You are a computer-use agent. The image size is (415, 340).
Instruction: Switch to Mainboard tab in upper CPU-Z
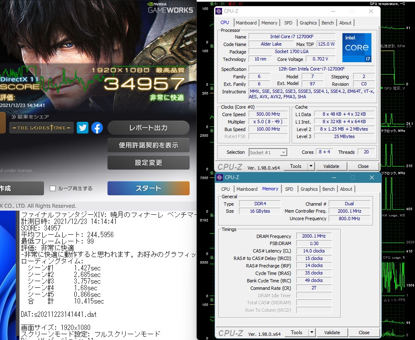point(246,23)
